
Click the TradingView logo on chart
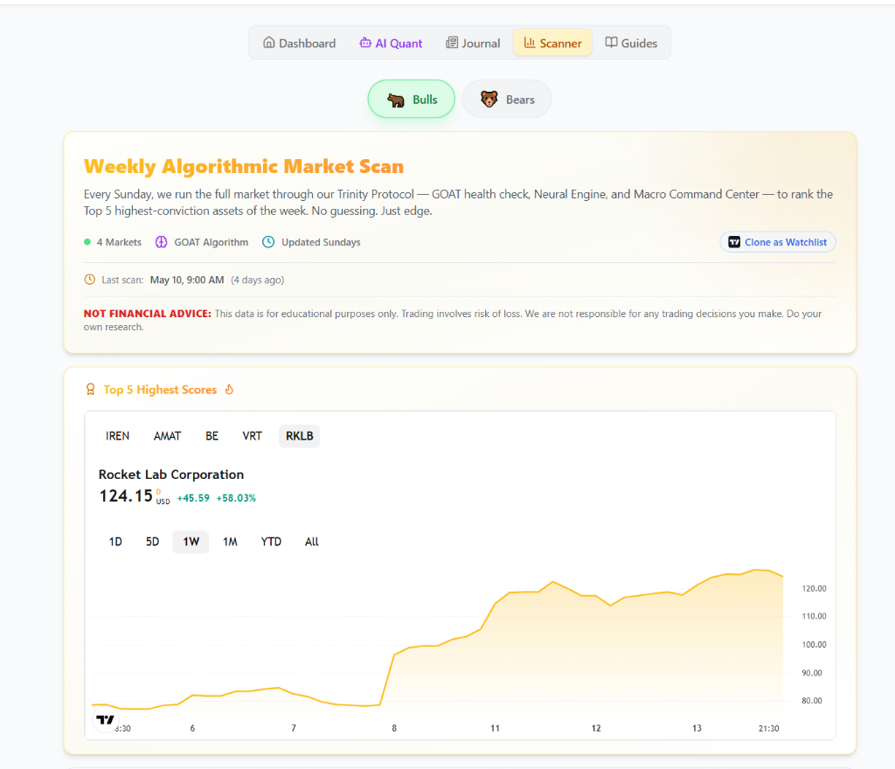(105, 720)
